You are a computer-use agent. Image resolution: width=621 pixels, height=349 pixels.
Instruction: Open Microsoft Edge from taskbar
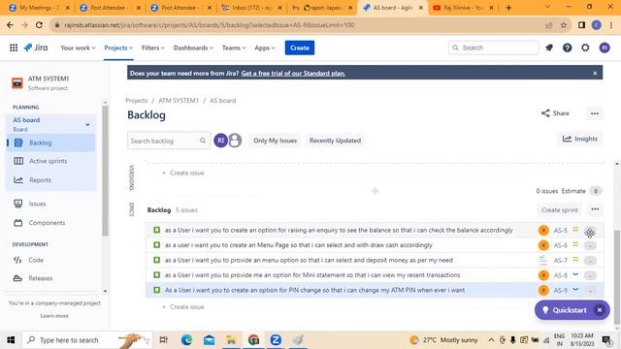pyautogui.click(x=186, y=340)
